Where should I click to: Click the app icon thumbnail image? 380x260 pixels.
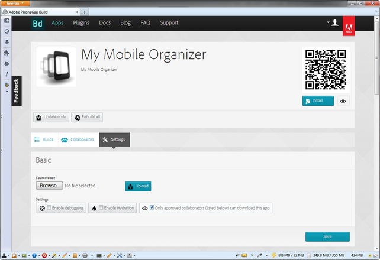[x=56, y=67]
